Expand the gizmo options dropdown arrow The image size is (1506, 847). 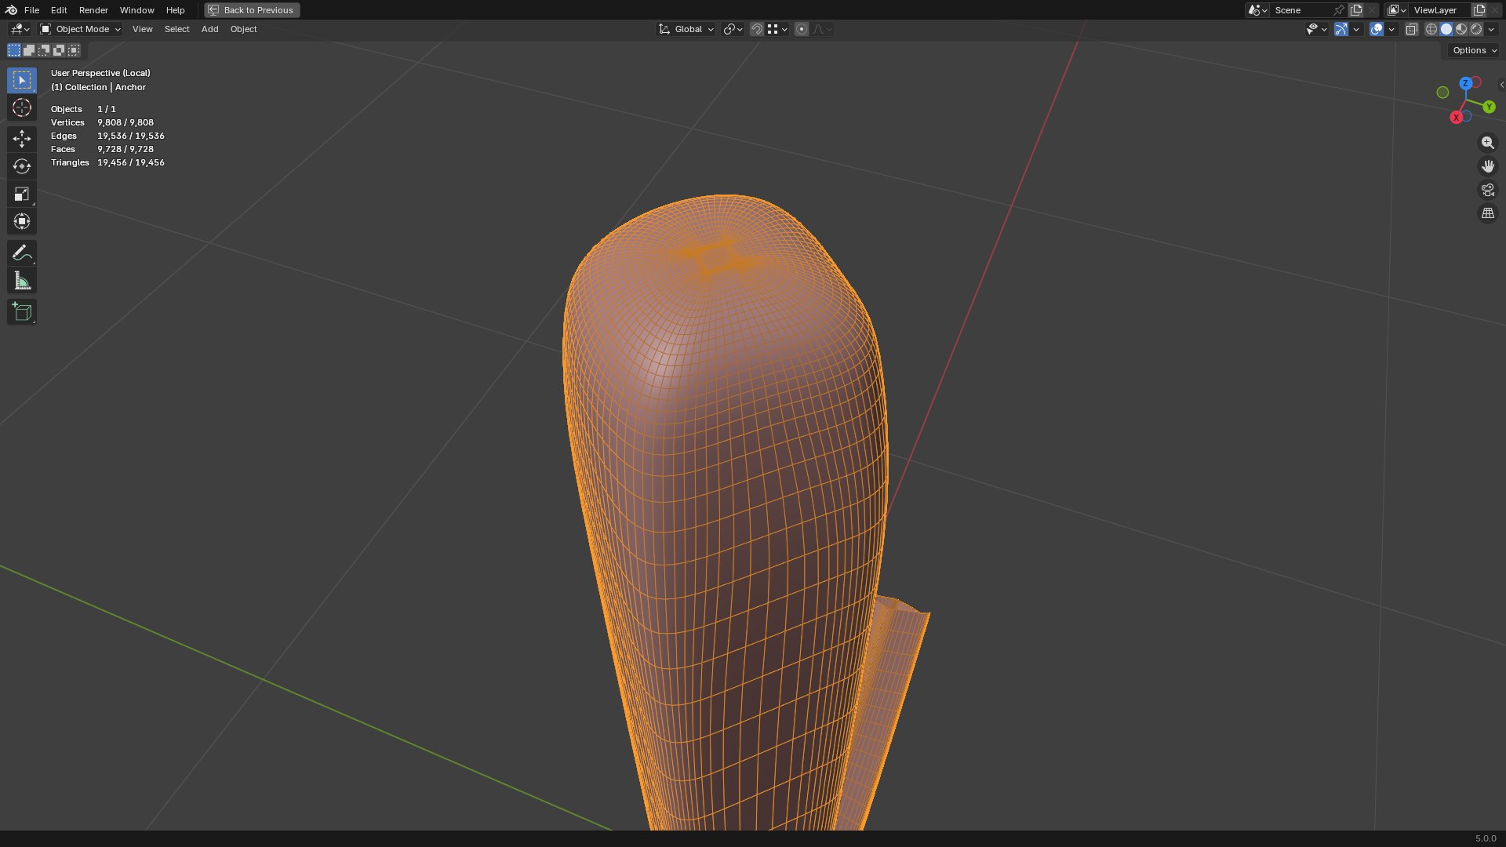click(1357, 29)
